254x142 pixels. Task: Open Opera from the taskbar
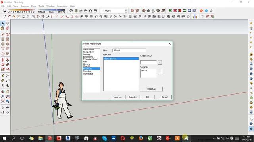[x=123, y=138]
